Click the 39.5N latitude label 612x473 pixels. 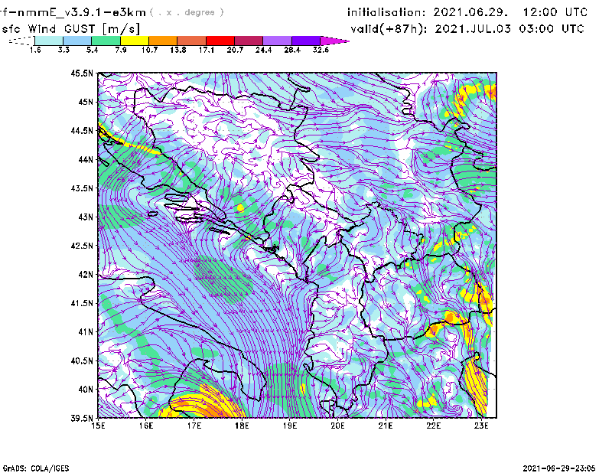point(82,418)
